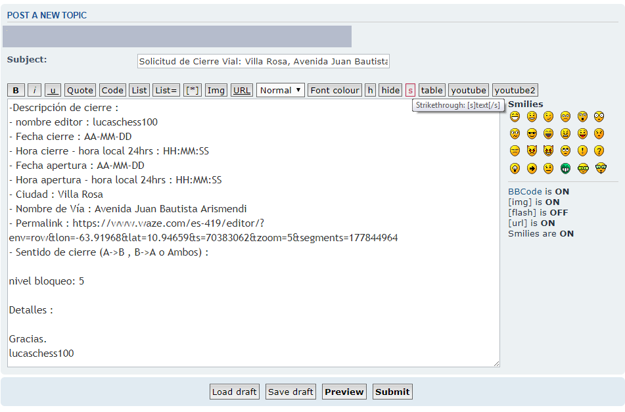Toggle bold formatting with B button
This screenshot has height=412, width=625.
[x=16, y=91]
